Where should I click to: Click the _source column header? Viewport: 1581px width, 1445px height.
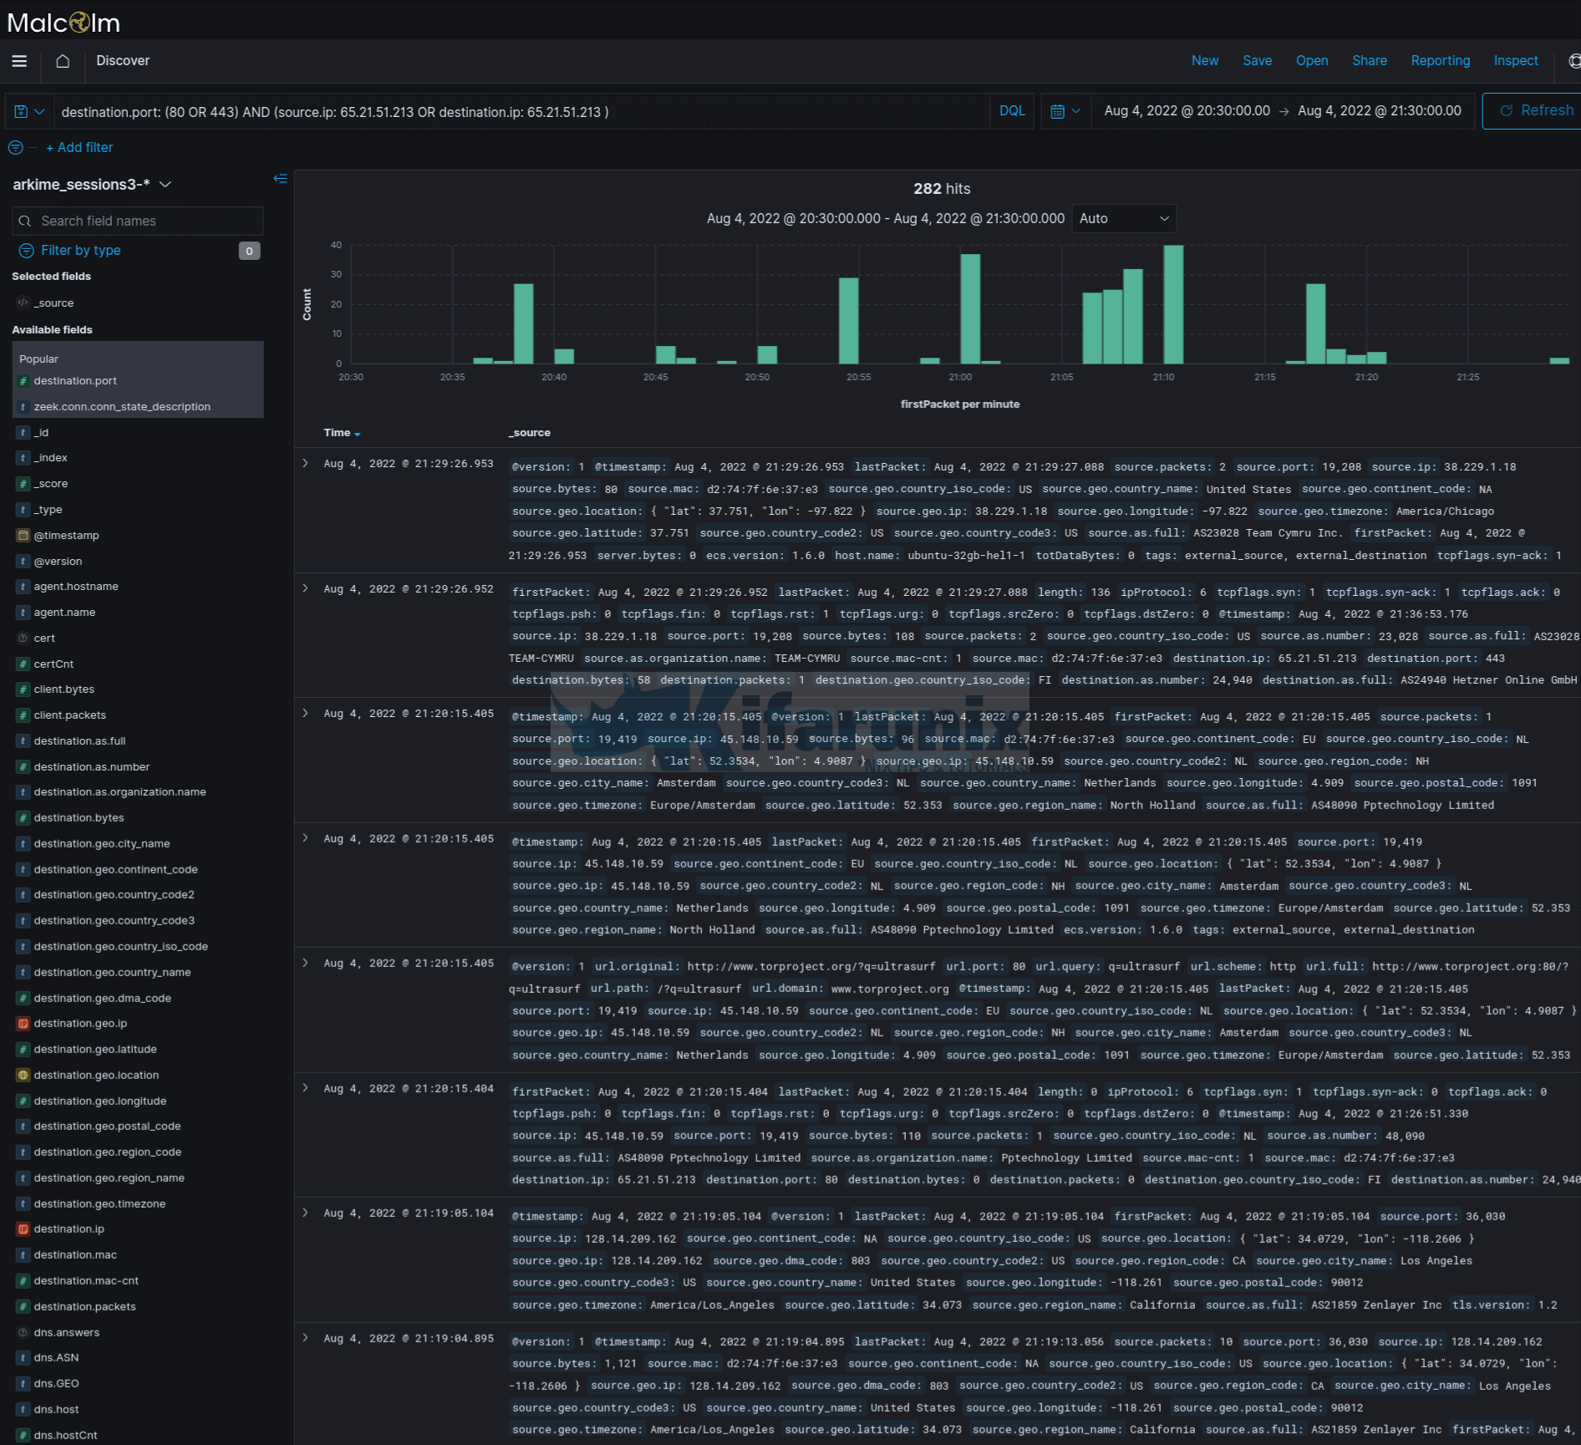(530, 433)
